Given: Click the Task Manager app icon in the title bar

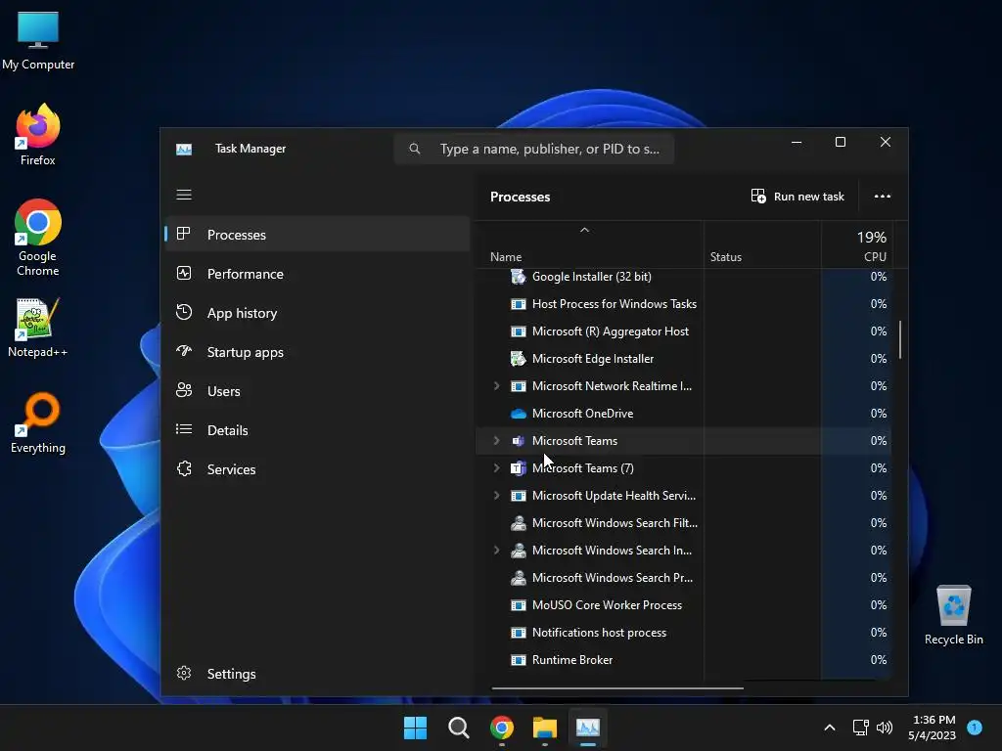Looking at the screenshot, I should coord(183,149).
